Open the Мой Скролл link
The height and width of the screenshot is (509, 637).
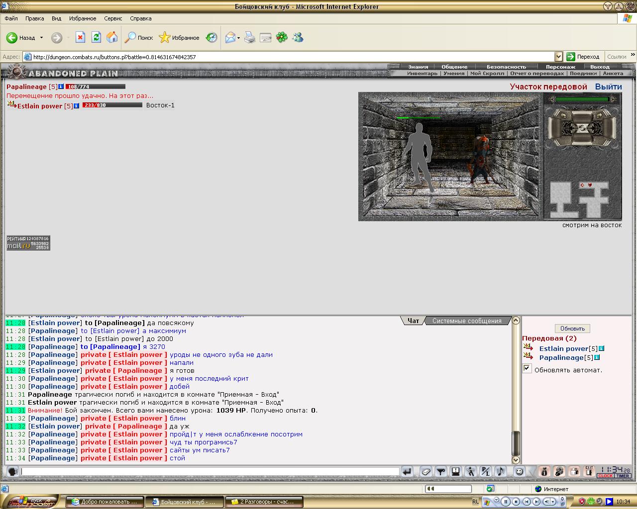[487, 73]
